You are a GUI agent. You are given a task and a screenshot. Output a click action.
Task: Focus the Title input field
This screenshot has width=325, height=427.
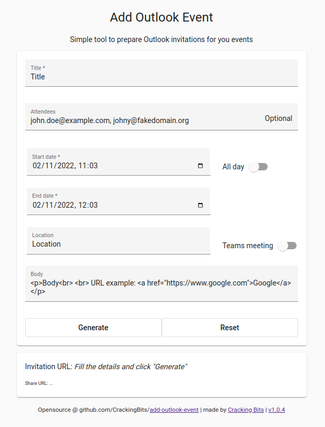[x=162, y=73]
